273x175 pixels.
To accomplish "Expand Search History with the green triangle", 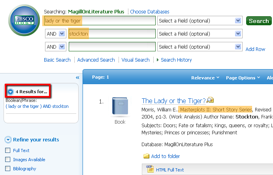I will point(158,60).
